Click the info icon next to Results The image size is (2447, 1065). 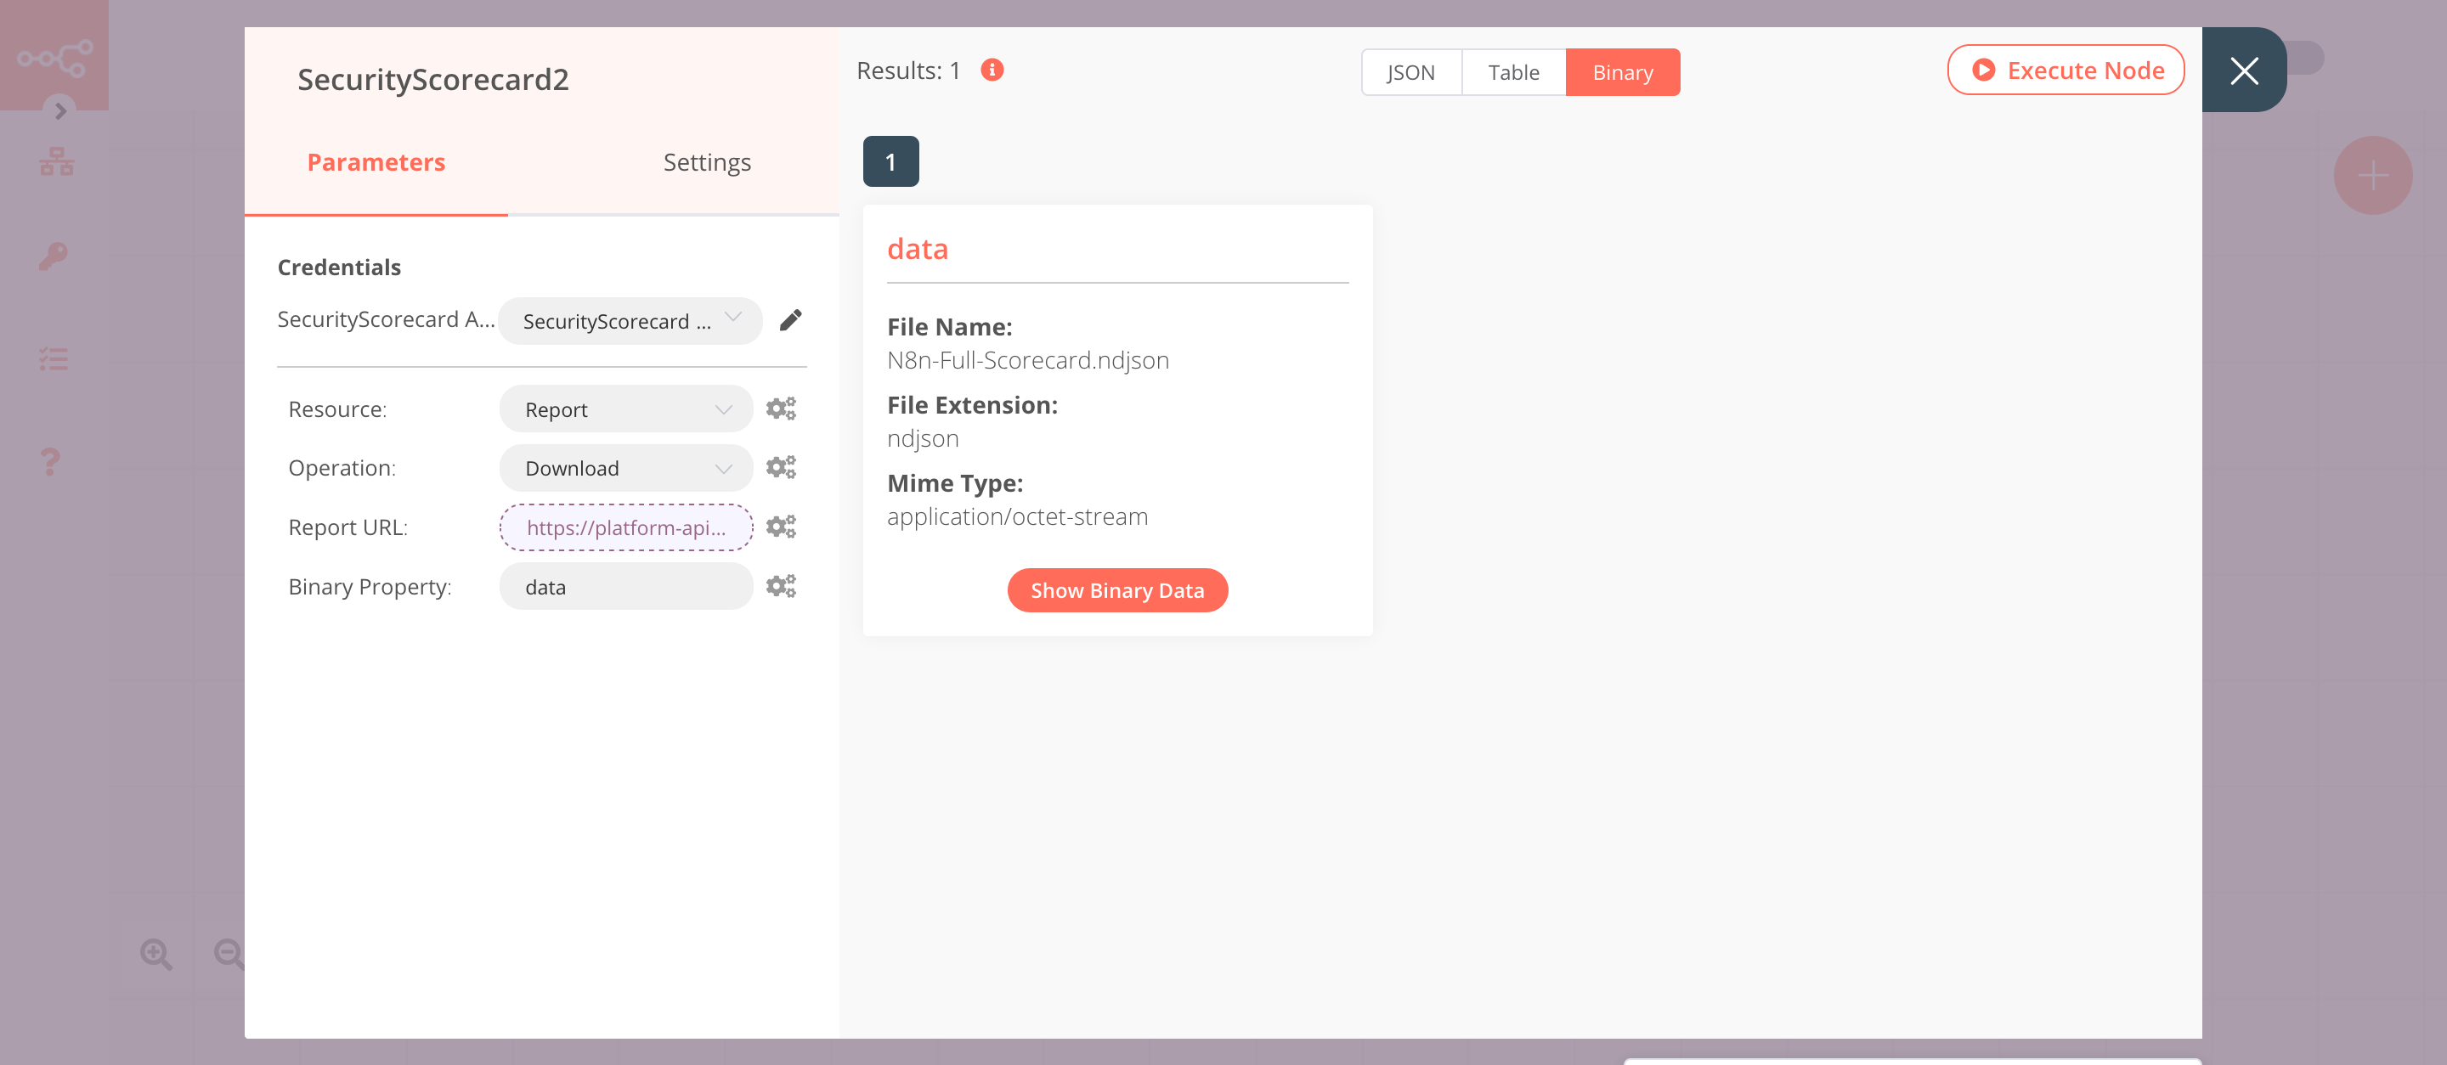(992, 70)
